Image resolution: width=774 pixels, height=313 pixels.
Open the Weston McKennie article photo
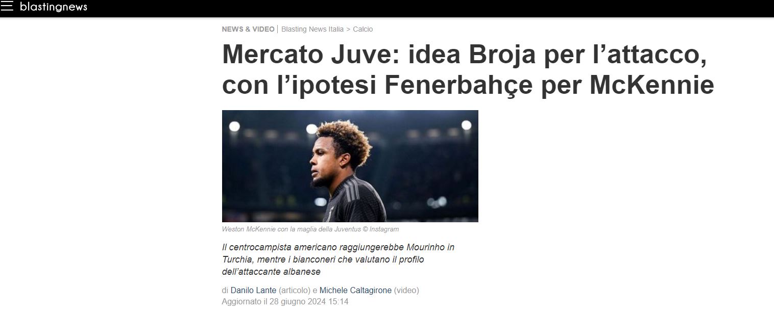pos(350,166)
